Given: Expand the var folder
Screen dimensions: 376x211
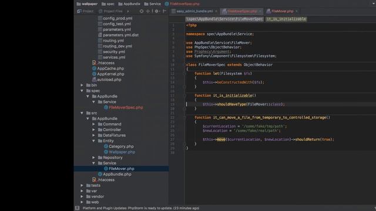Looking at the screenshot, I should [82, 191].
